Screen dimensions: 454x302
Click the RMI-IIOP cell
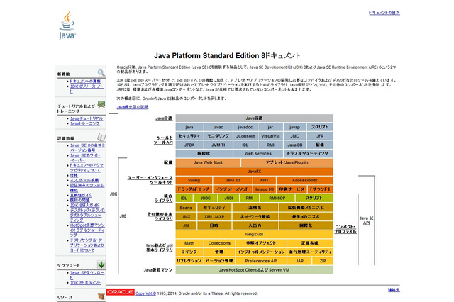[x=277, y=198]
